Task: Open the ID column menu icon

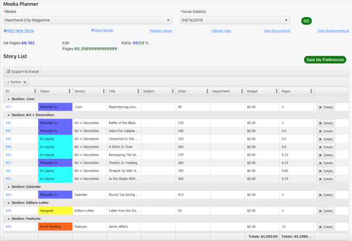Action: (35, 91)
